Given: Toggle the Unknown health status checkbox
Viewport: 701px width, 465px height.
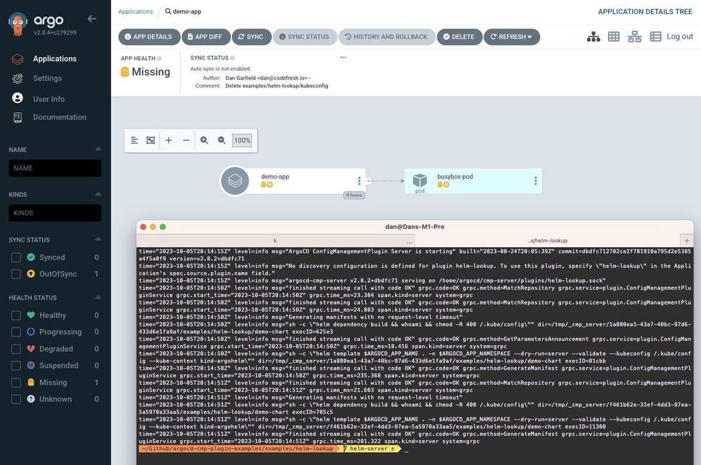Looking at the screenshot, I should (16, 400).
